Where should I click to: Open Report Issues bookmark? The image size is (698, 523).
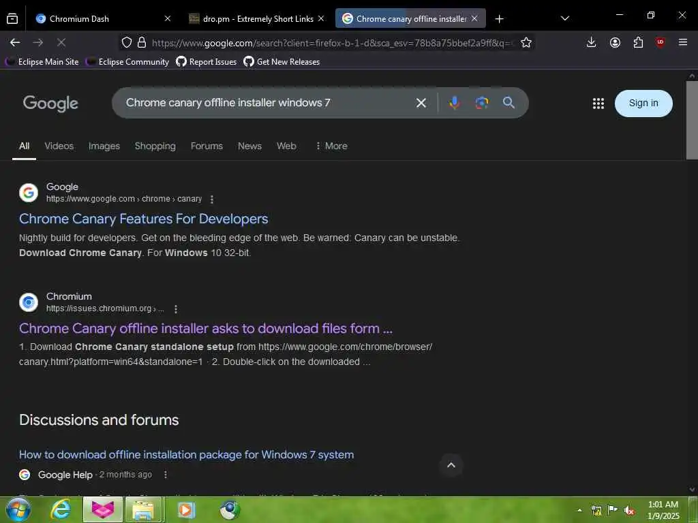coord(206,62)
